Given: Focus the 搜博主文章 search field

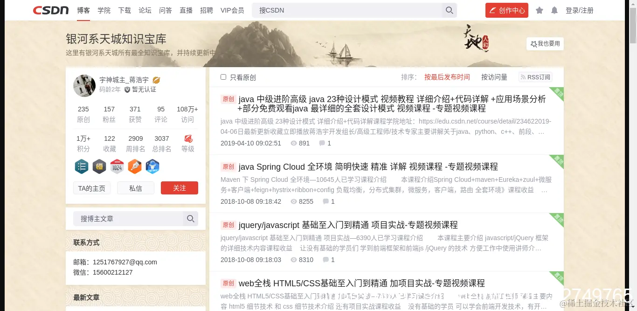Looking at the screenshot, I should click(128, 219).
